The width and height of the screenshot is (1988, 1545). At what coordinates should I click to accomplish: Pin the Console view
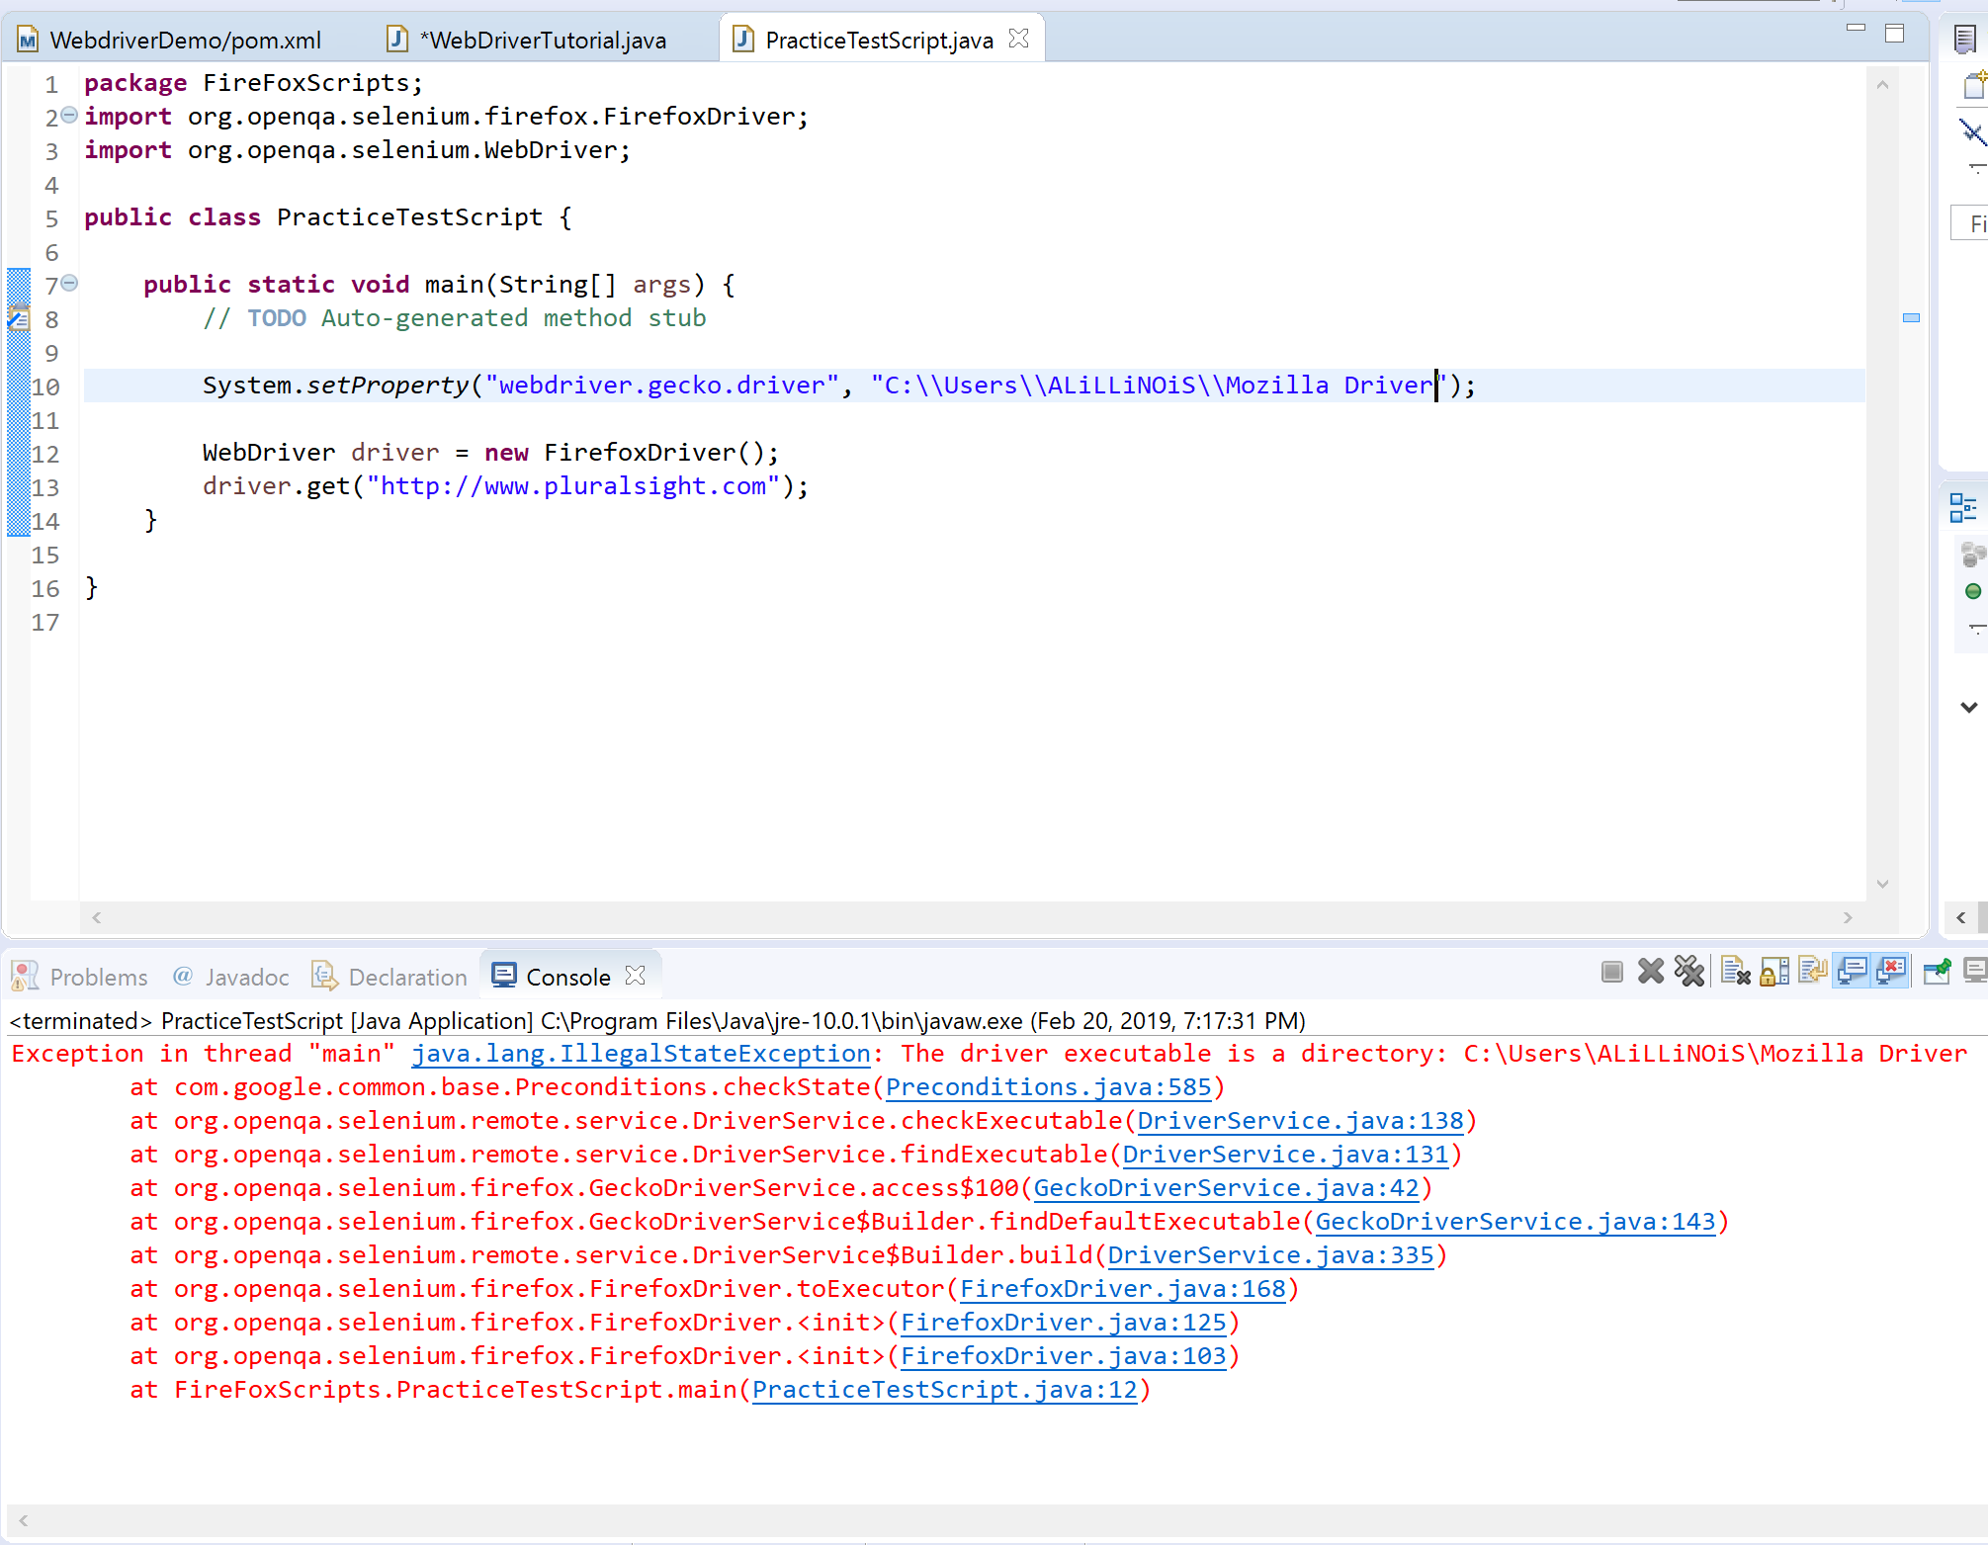tap(1937, 971)
